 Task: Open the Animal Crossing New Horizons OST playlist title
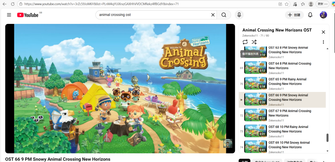click(277, 30)
